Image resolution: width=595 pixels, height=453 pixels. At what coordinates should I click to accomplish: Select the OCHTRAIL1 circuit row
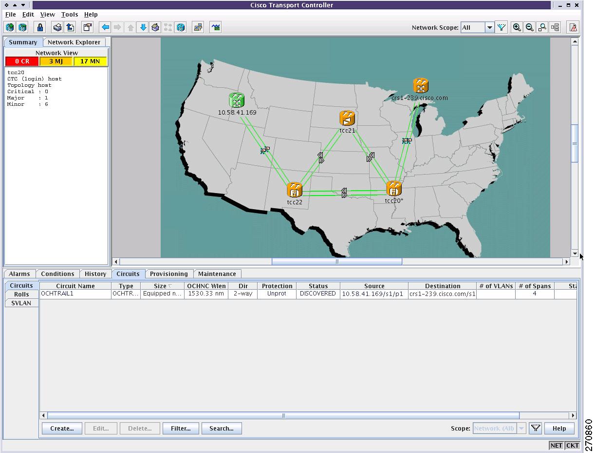(308, 294)
